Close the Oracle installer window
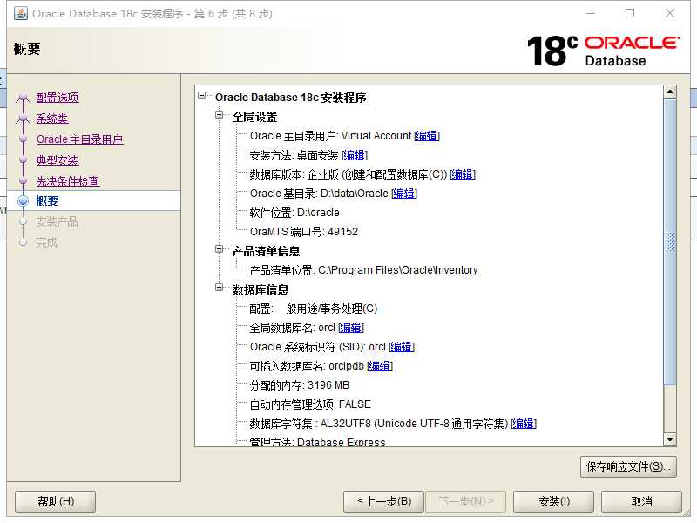 click(x=670, y=13)
